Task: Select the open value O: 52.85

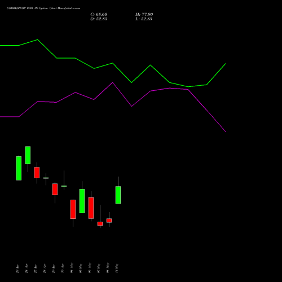Action: pyautogui.click(x=99, y=19)
